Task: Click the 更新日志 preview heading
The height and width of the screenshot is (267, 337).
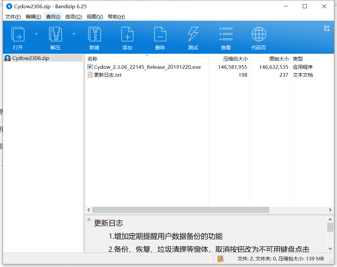Action: tap(108, 223)
